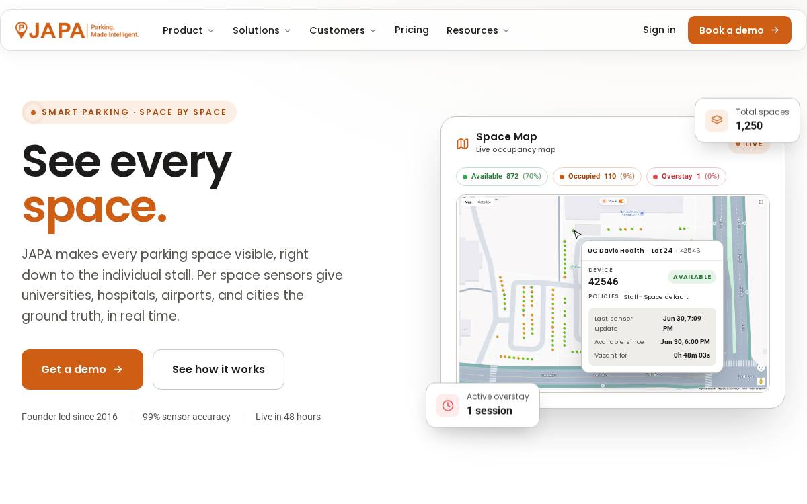Image resolution: width=807 pixels, height=504 pixels.
Task: Click the Space Map folded-map icon
Action: pyautogui.click(x=463, y=143)
